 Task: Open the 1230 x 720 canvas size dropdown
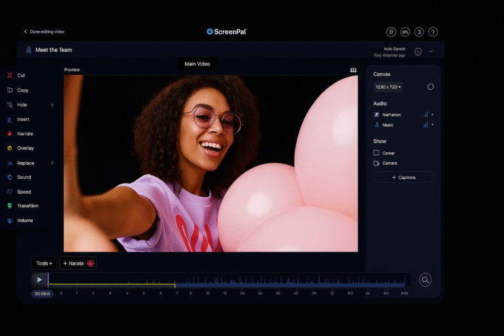click(x=388, y=87)
